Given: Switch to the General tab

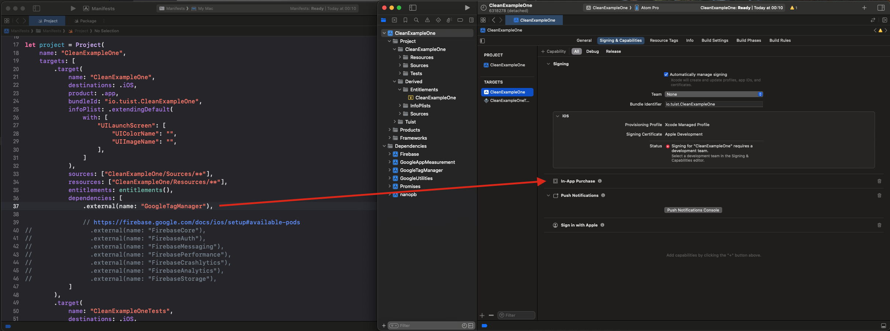Looking at the screenshot, I should pos(584,40).
